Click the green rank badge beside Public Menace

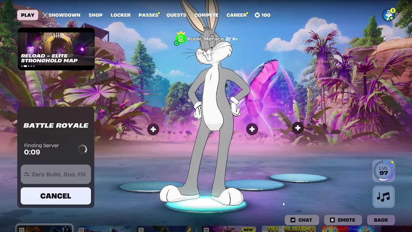tap(181, 39)
